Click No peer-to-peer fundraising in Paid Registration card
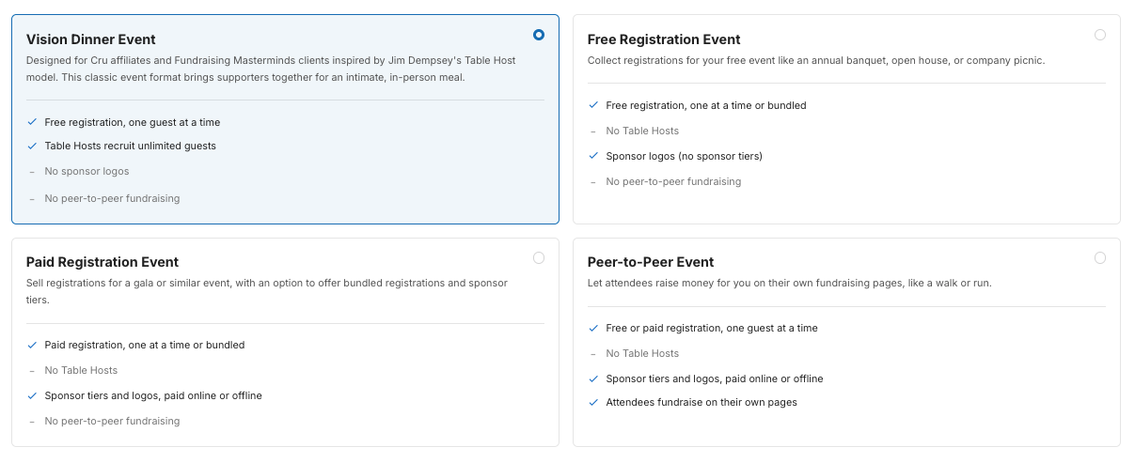Screen dimensions: 1135x463 tap(112, 421)
